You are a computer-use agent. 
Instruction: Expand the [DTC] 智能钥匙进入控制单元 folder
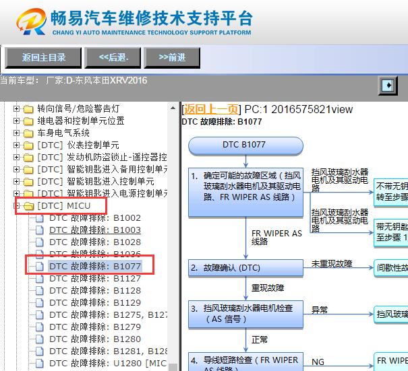(x=16, y=181)
